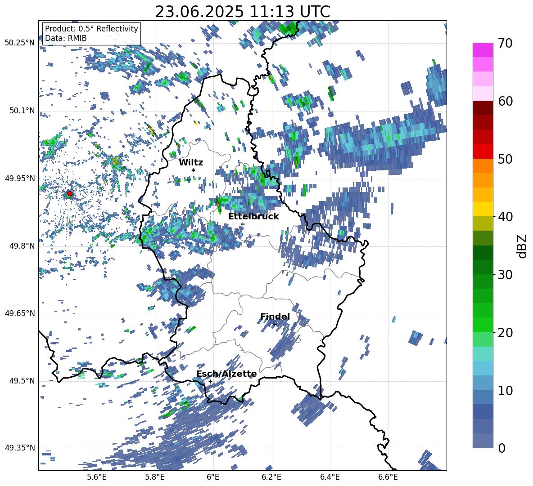Click the 30 colorbar tick label
The height and width of the screenshot is (486, 533).
click(505, 275)
